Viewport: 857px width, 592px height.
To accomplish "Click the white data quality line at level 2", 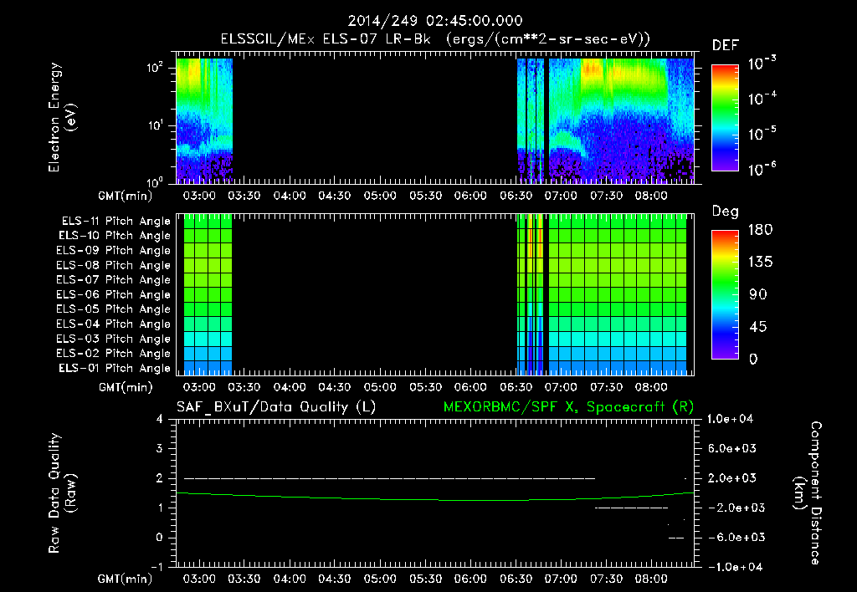I will [x=389, y=478].
